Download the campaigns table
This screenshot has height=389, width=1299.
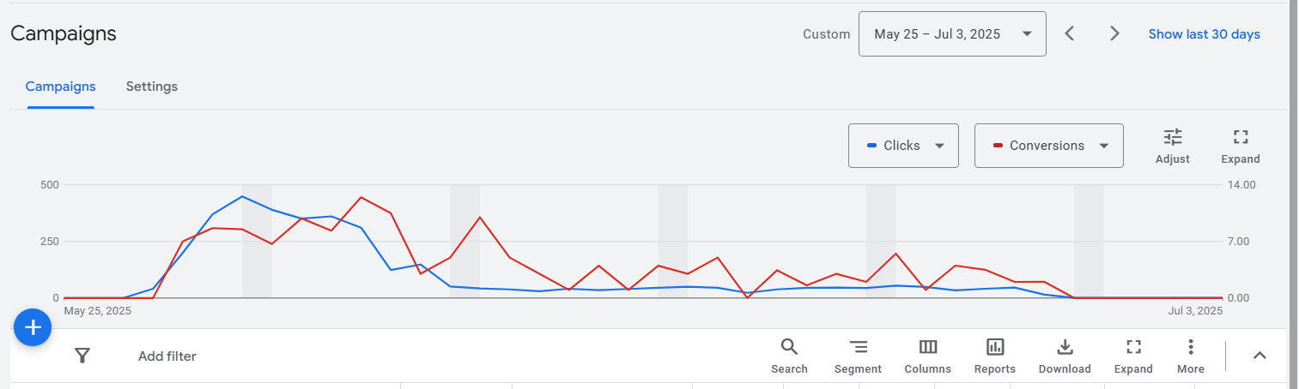click(x=1065, y=356)
